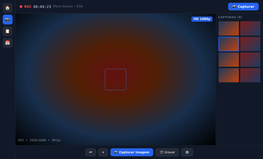The image size is (263, 159).
Task: Click the HD 1080p quality badge
Action: (202, 19)
